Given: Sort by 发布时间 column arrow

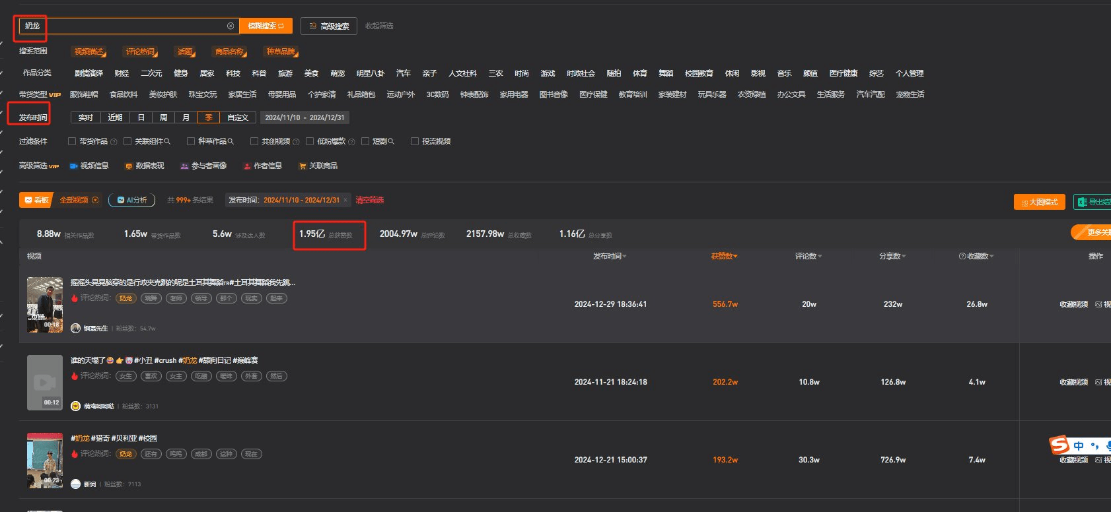Looking at the screenshot, I should point(624,257).
